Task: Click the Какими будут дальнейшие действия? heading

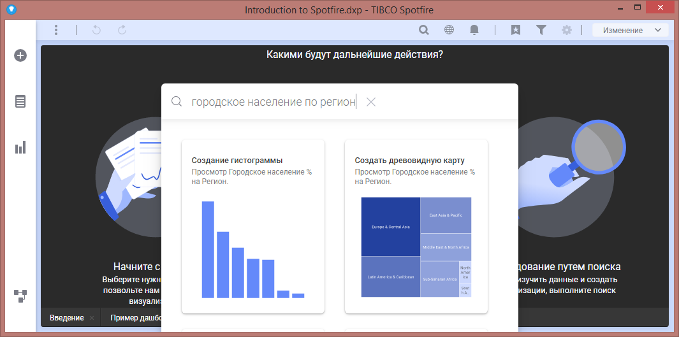Action: tap(354, 55)
